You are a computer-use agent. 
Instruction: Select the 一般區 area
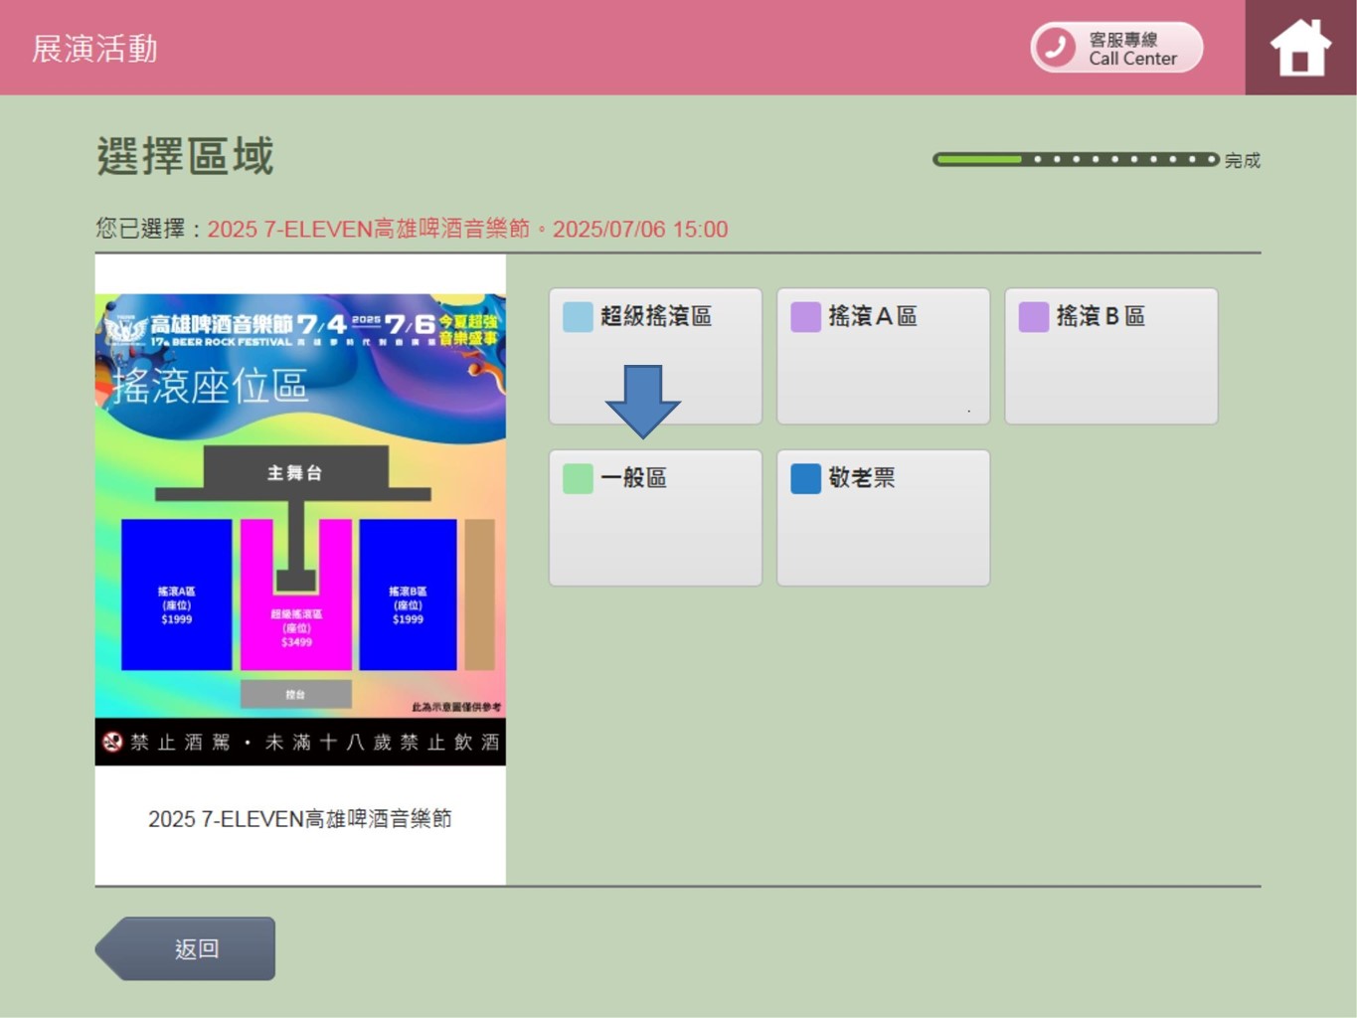point(655,518)
